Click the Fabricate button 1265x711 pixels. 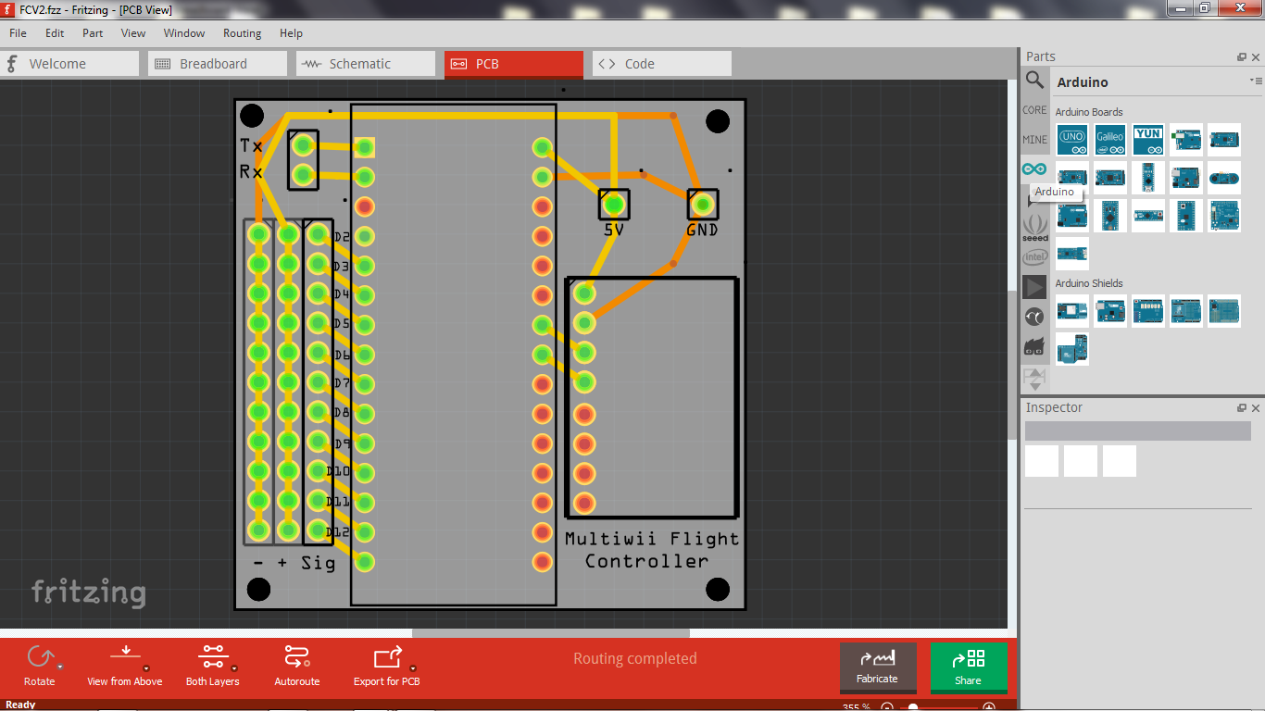pyautogui.click(x=877, y=667)
